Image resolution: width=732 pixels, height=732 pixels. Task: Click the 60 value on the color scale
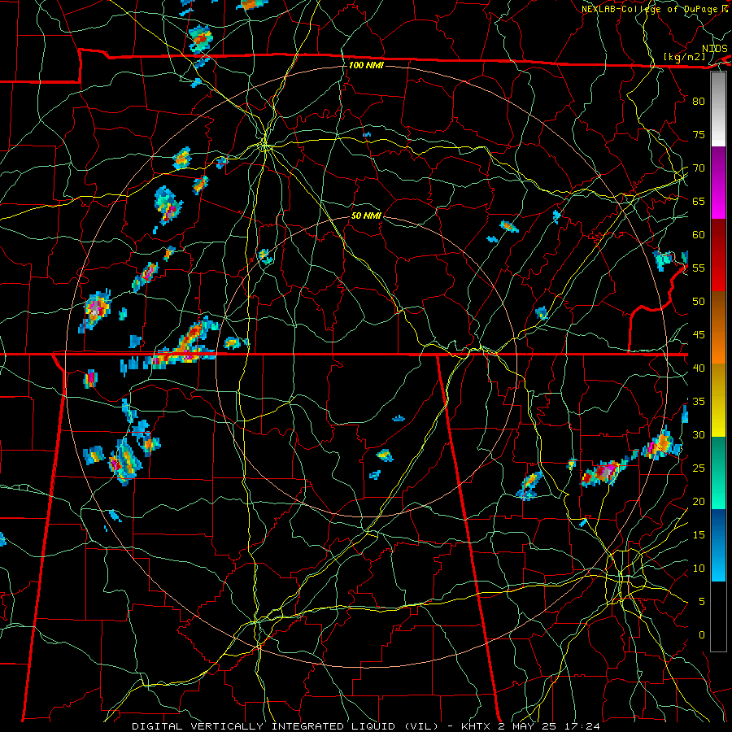point(699,235)
